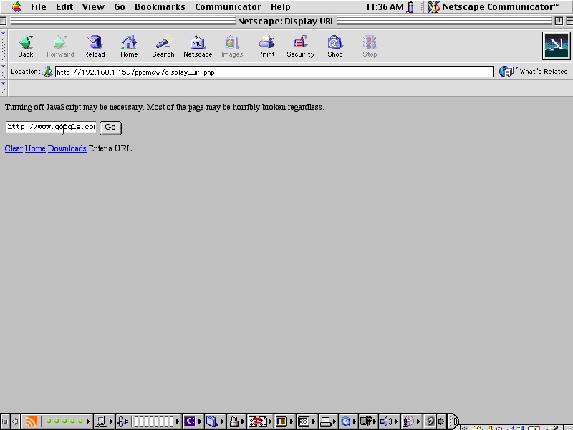Click the printer selector control strip module
Screen dimensions: 573x430
[328, 421]
